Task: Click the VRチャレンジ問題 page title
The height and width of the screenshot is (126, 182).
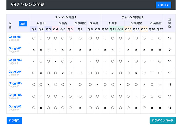Action: click(28, 4)
